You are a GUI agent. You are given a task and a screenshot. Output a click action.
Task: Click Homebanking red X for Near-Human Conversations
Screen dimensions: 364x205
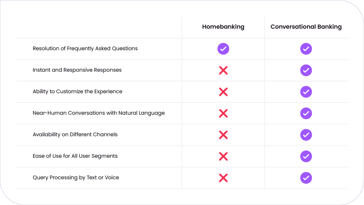point(223,113)
